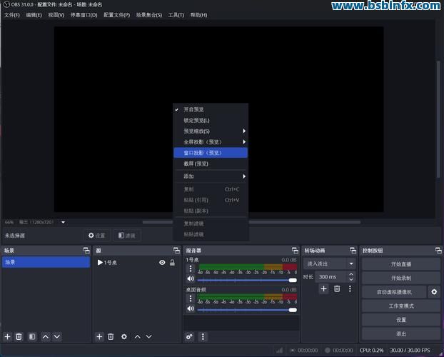
Task: Select the 场景 item in scenes list
Action: 46,262
